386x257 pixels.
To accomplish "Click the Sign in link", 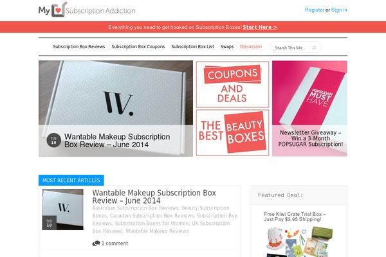I will click(339, 10).
